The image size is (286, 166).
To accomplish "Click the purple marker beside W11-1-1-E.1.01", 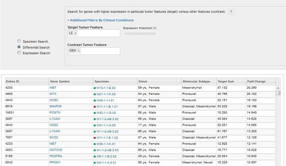I will point(95,107).
